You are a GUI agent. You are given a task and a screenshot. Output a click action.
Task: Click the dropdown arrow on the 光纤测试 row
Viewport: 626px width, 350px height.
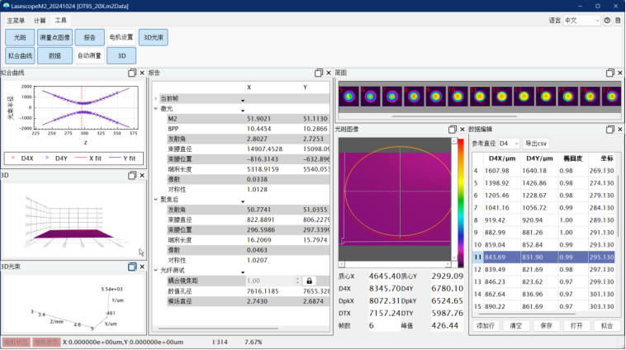click(243, 272)
